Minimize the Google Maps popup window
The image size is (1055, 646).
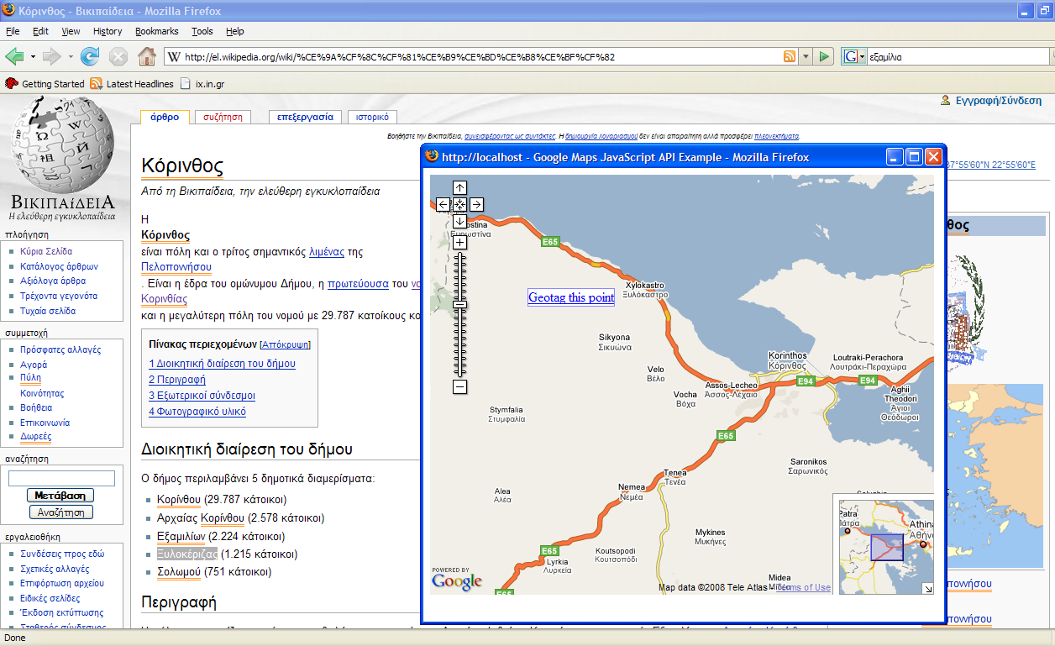click(x=895, y=157)
